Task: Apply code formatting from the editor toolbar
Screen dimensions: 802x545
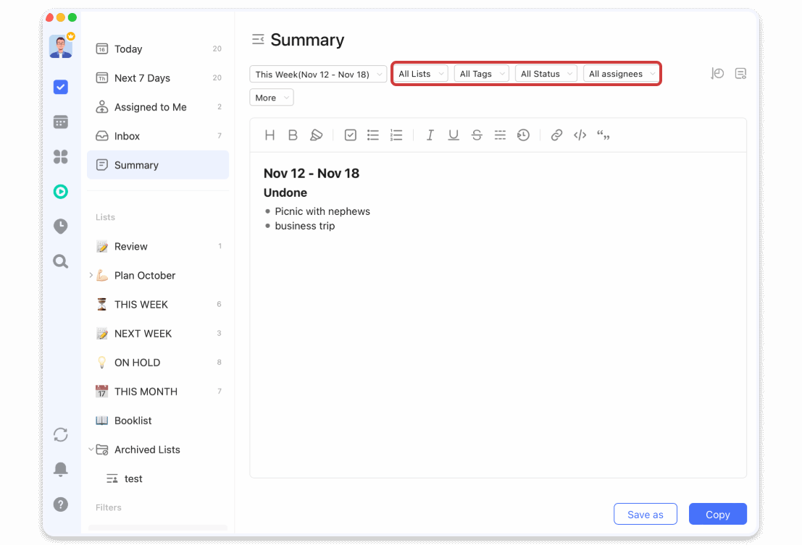Action: click(580, 135)
